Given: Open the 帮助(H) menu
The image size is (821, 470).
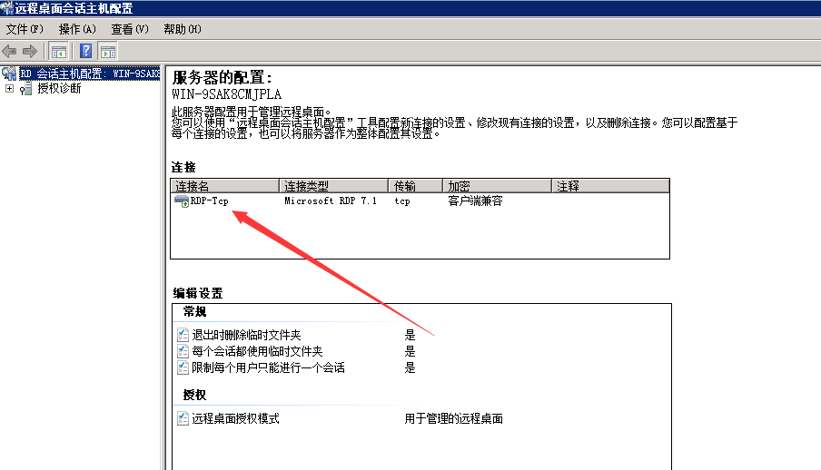Looking at the screenshot, I should click(x=183, y=29).
